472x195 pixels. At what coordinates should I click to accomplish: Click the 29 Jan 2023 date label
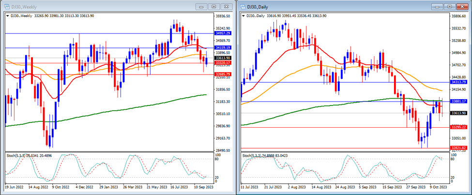point(108,187)
